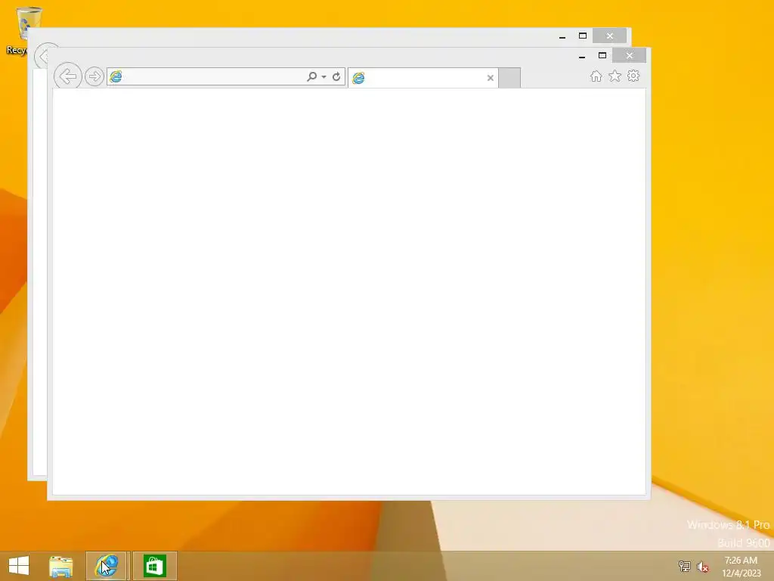Open File Explorer from the taskbar
The image size is (774, 581).
60,566
